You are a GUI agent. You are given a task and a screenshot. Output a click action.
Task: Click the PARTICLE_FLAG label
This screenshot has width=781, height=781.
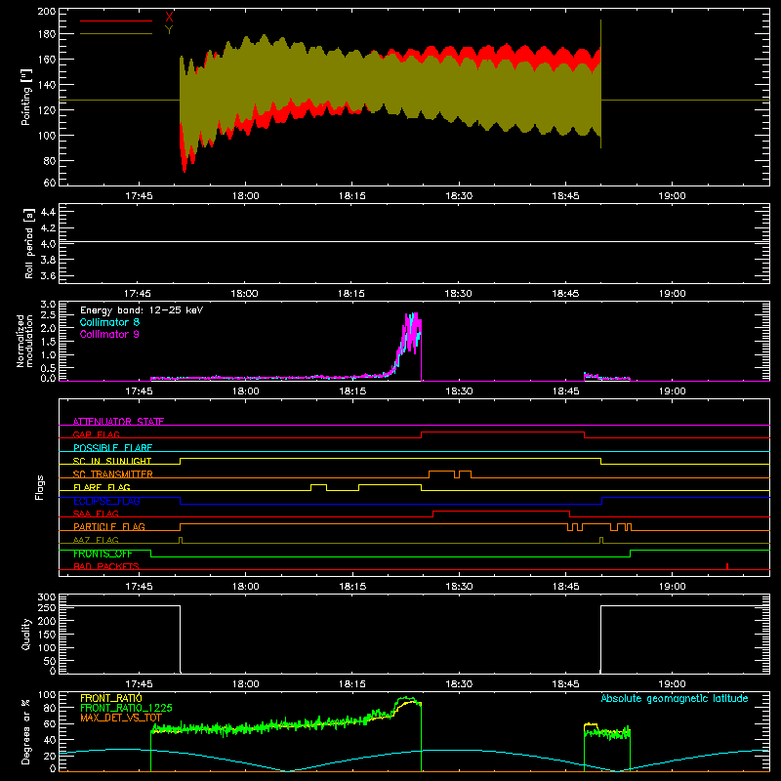[x=109, y=526]
